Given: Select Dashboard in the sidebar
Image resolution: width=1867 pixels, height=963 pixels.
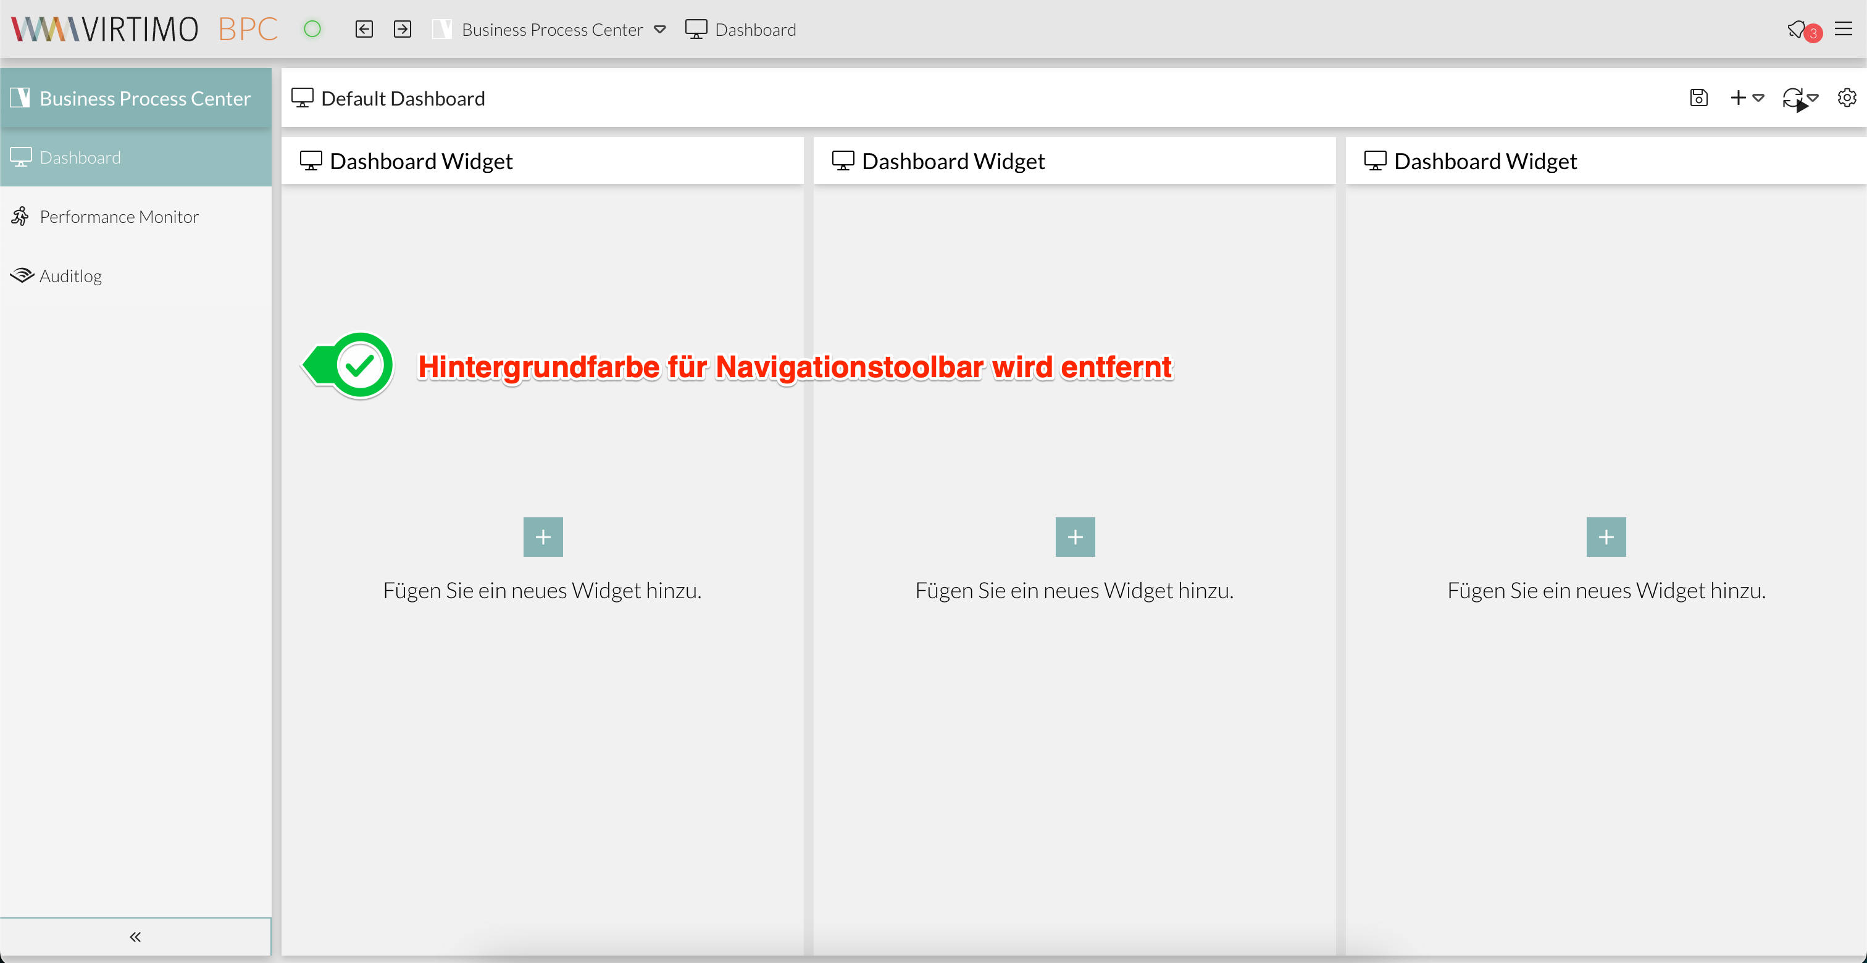Looking at the screenshot, I should (80, 157).
